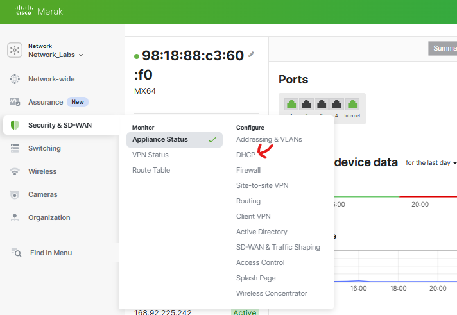Image resolution: width=457 pixels, height=315 pixels.
Task: Click the network selector hub icon
Action: [15, 50]
